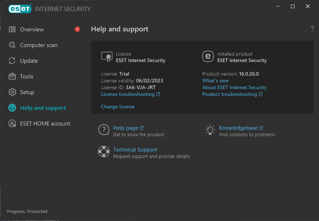
Task: Click the Help page speech bubble icon
Action: 104,130
